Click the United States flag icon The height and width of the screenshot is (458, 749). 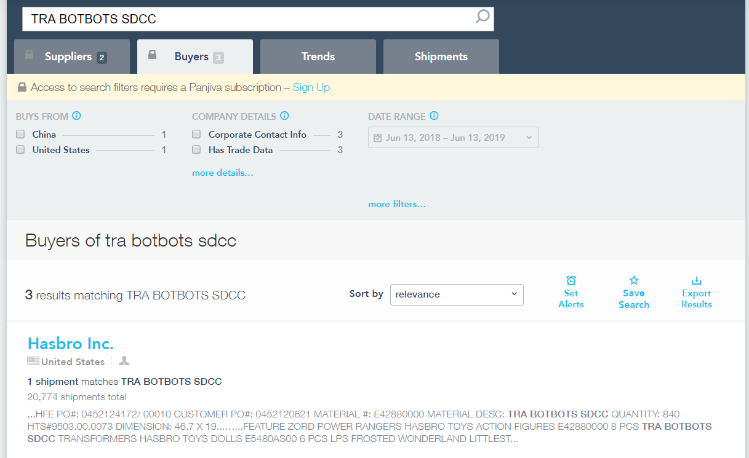click(33, 361)
